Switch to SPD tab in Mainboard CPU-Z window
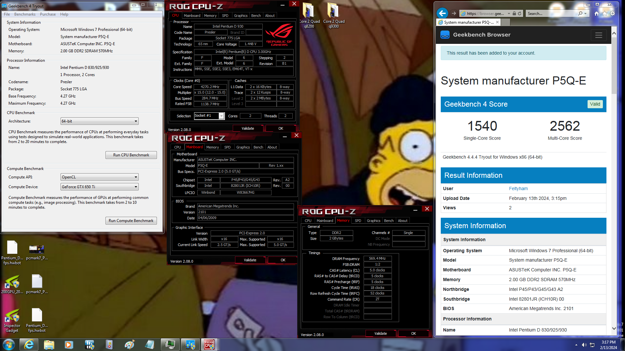 (x=228, y=147)
